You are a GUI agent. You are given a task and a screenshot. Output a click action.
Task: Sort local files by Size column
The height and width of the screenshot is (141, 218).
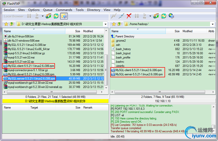(73, 31)
